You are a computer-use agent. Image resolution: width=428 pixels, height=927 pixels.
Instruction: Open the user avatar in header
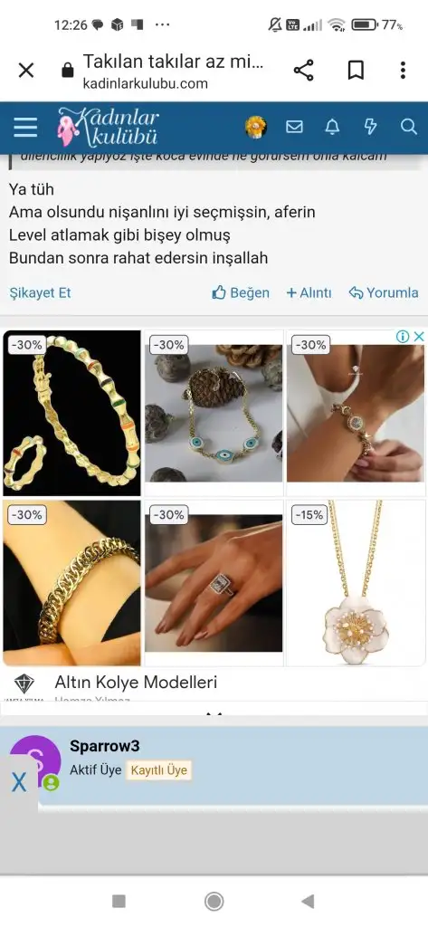(x=256, y=127)
